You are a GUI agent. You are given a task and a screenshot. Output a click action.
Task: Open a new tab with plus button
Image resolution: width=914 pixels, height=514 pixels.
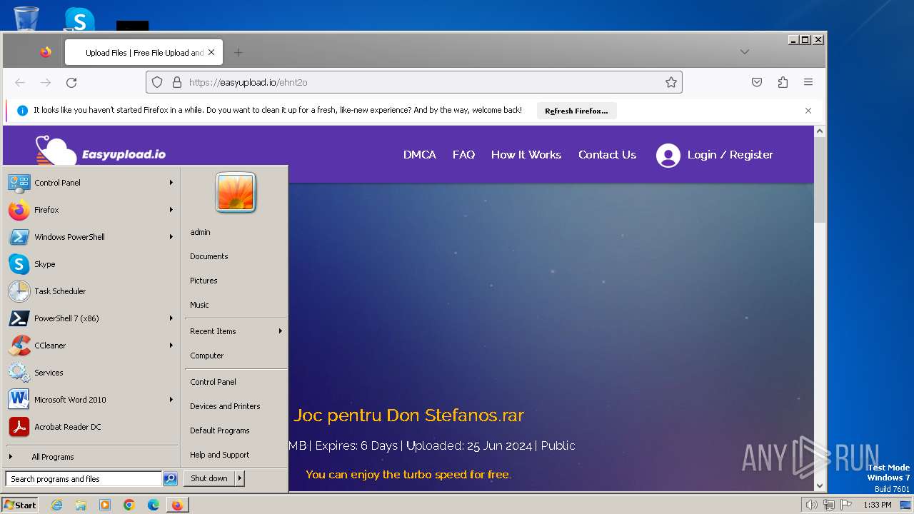(238, 52)
